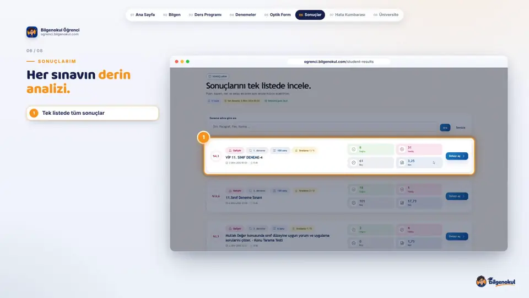This screenshot has height=298, width=529.
Task: Select the Tek listede tüm sonuçlar step card
Action: (x=93, y=113)
